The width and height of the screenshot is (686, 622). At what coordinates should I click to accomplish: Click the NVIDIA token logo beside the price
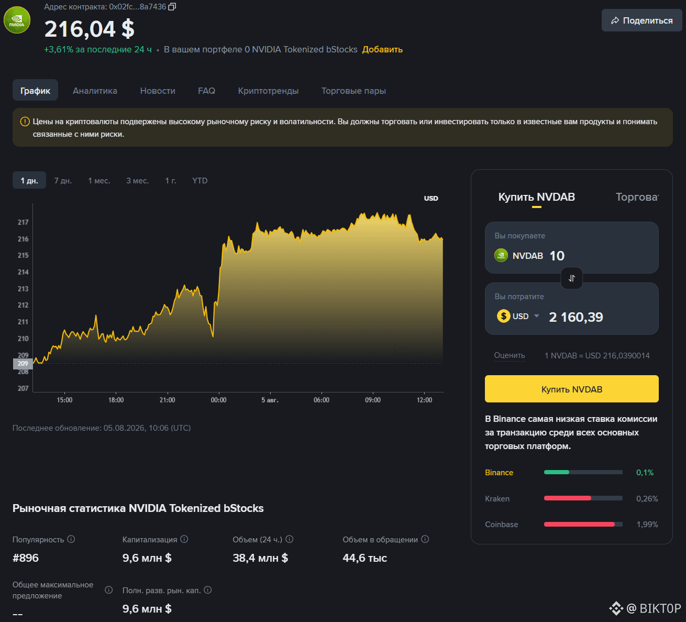[17, 20]
